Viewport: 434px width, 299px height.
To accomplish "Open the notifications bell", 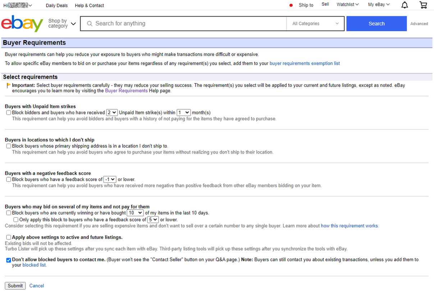I will [x=405, y=5].
